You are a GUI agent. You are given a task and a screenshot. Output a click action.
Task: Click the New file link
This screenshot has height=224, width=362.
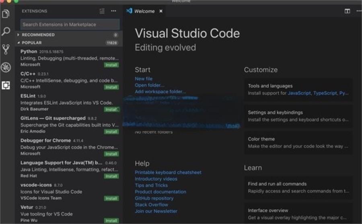[144, 79]
